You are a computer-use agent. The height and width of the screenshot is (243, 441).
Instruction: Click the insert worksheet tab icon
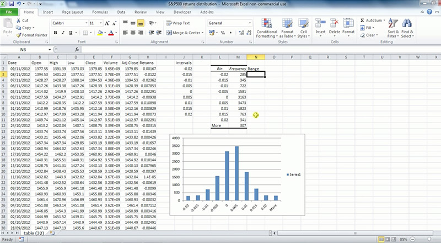pyautogui.click(x=52, y=233)
